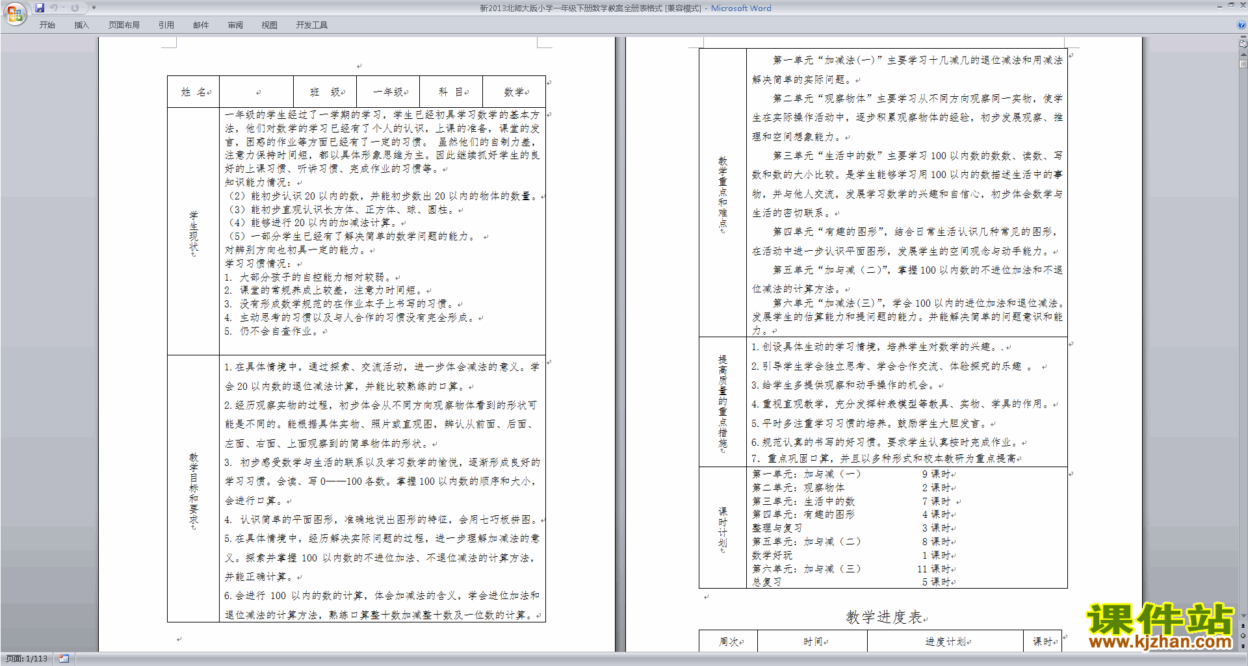Click line '第六单元：加与减（三）'
This screenshot has width=1248, height=666.
[x=807, y=569]
